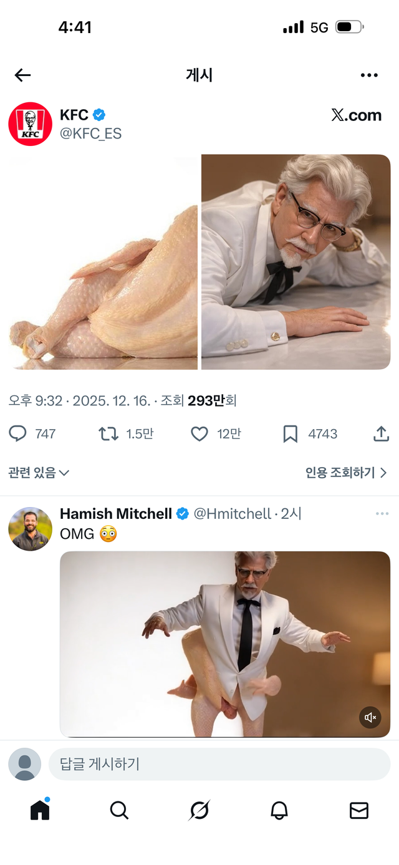Viewport: 399px width, 865px height.
Task: Open the post's overflow menu
Action: (370, 75)
